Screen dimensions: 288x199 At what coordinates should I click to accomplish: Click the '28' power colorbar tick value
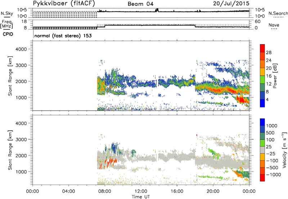pyautogui.click(x=269, y=52)
